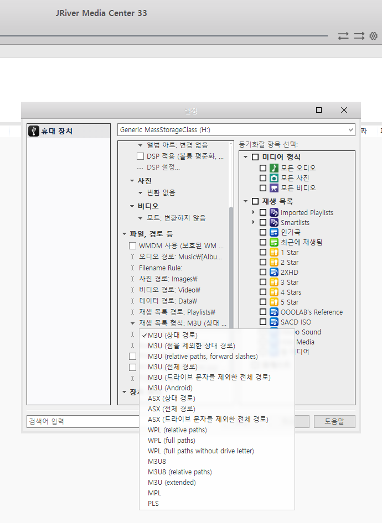This screenshot has width=382, height=523.
Task: Check the 모든 비디오 checkbox
Action: click(263, 188)
